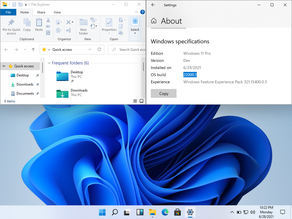The height and width of the screenshot is (219, 292).
Task: Collapse the ribbon with the chevron
Action: (x=136, y=12)
